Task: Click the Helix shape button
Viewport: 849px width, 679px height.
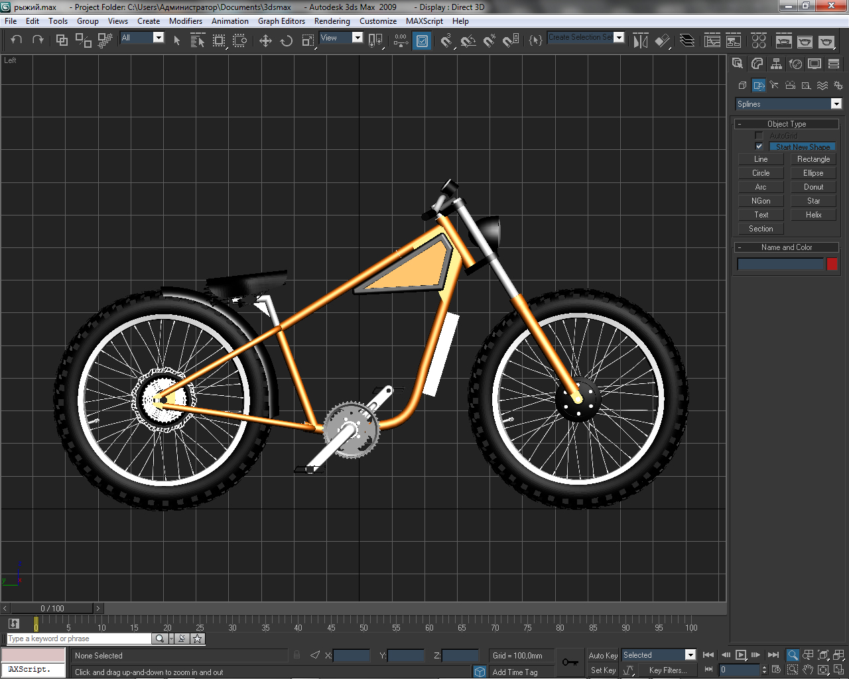Action: tap(813, 215)
